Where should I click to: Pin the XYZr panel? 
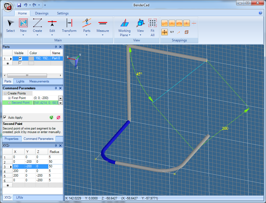tap(56, 146)
